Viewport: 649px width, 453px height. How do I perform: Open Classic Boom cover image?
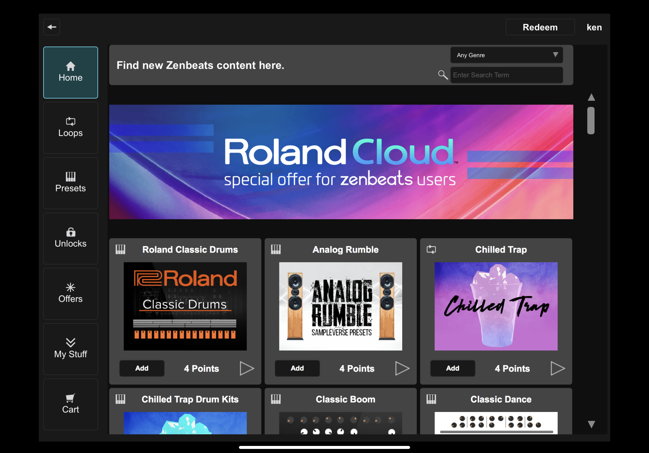[x=341, y=423]
